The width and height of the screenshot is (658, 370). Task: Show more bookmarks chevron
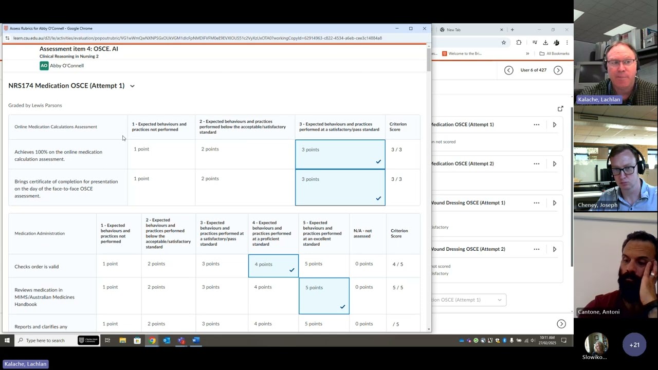[527, 53]
